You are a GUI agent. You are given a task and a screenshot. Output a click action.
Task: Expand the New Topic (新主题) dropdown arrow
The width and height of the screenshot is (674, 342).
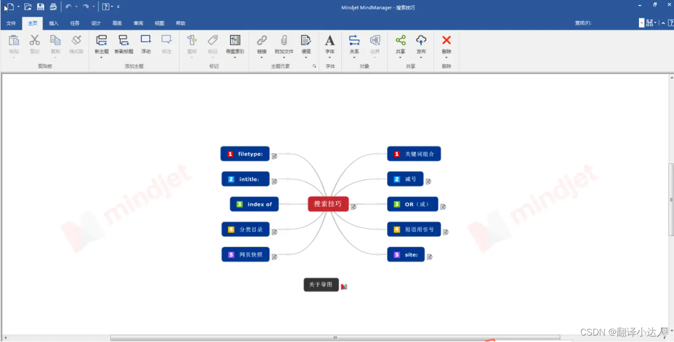click(101, 57)
